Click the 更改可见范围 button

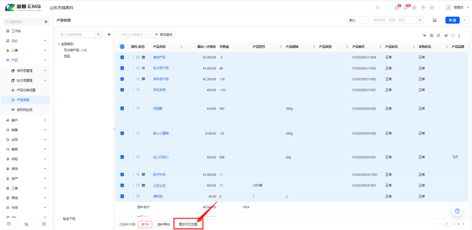coord(188,224)
